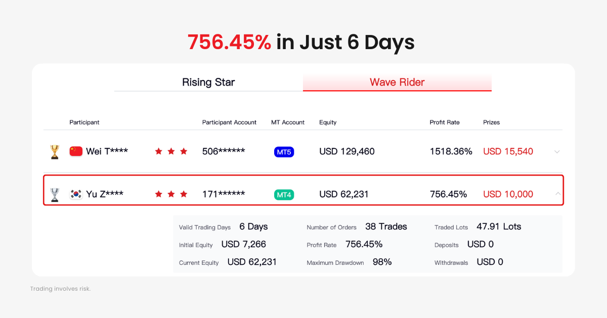The height and width of the screenshot is (318, 607).
Task: Open the Profit Rate column header
Action: click(446, 122)
